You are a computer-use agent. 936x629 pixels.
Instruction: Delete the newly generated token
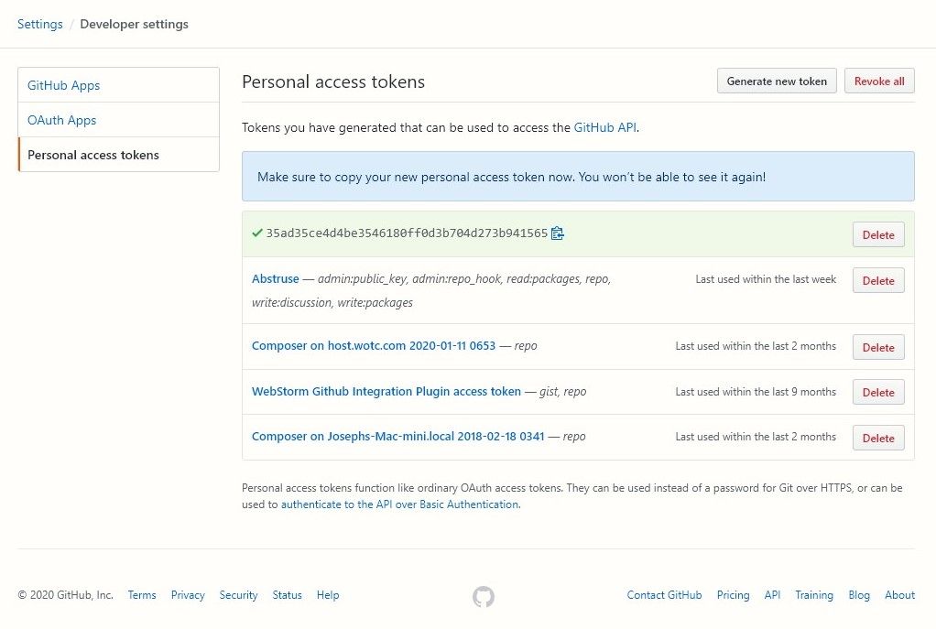coord(878,234)
